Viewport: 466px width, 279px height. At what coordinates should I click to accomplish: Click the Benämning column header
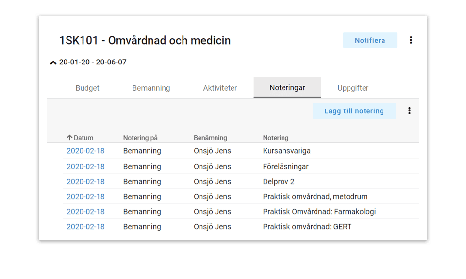click(x=210, y=138)
